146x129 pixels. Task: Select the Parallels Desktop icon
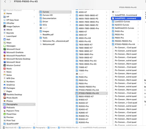[x=4, y=94]
